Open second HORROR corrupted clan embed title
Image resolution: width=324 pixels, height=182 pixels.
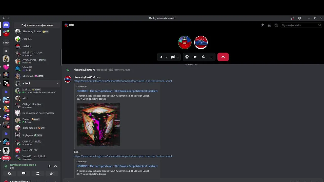pos(117,166)
